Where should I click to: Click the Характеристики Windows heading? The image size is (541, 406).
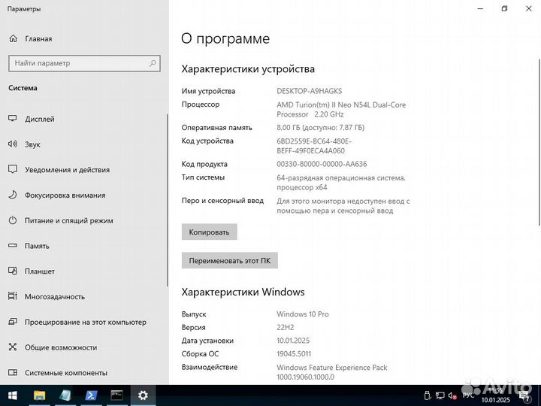(243, 292)
